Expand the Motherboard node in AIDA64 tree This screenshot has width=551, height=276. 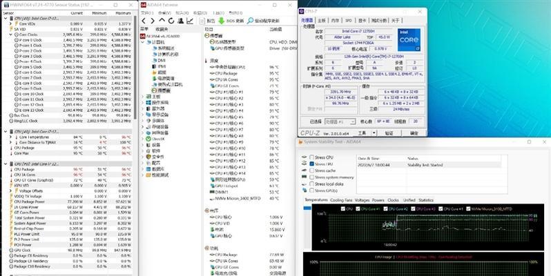(x=143, y=97)
